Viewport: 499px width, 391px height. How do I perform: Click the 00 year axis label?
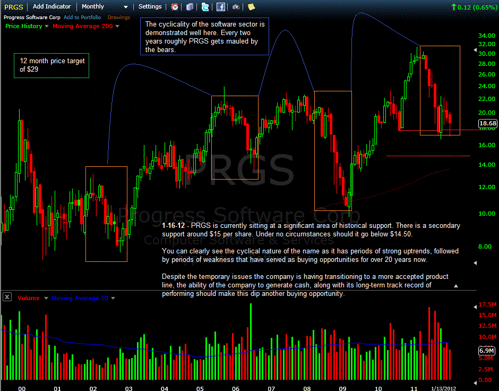22,388
